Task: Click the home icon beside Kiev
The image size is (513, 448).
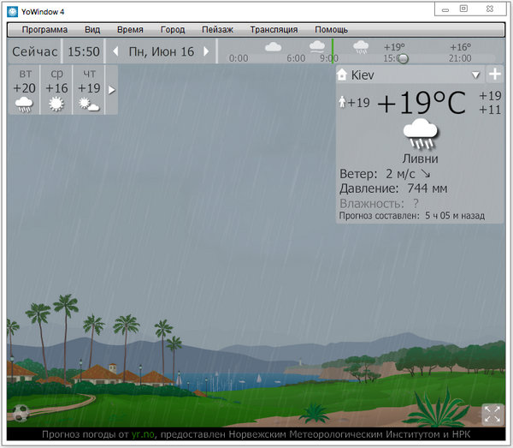Action: (x=343, y=75)
